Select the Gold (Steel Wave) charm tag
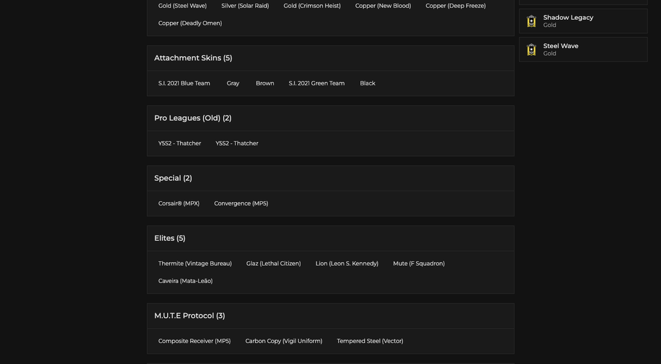 [x=183, y=6]
